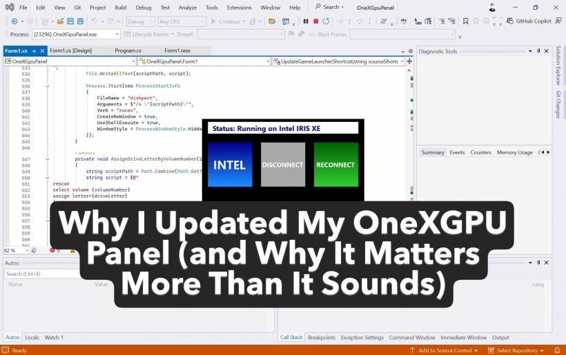Switch to the Program.cs tab

[x=128, y=51]
